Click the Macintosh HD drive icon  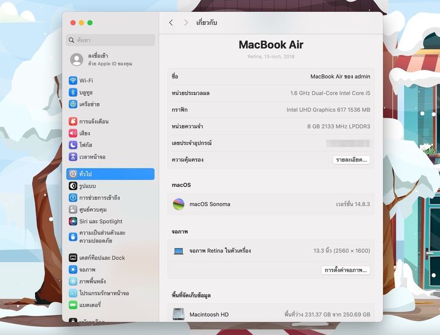(x=178, y=314)
